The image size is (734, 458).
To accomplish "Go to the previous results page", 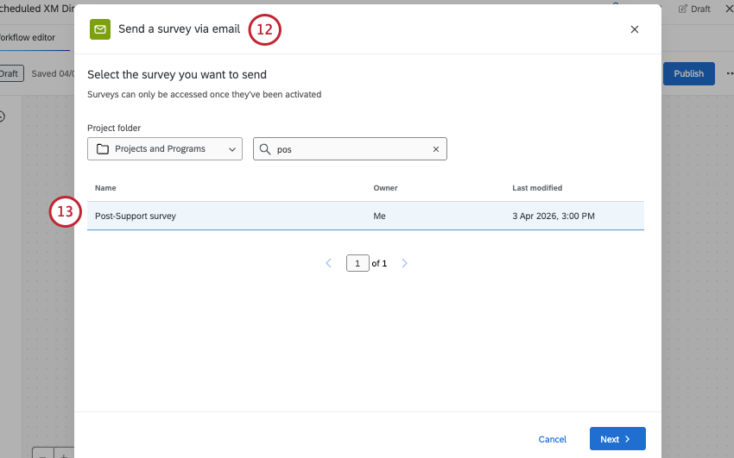I will tap(329, 263).
